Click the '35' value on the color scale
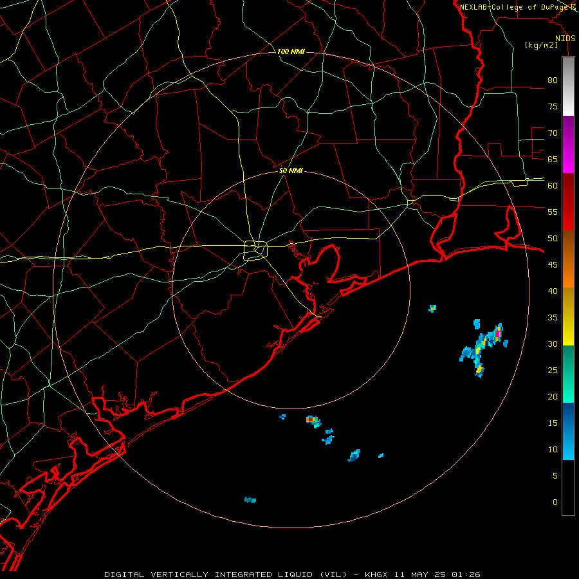The height and width of the screenshot is (579, 579). coord(553,318)
